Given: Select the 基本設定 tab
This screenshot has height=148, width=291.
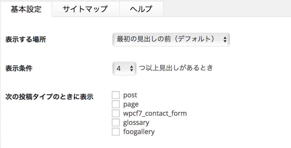Looking at the screenshot, I should (26, 9).
